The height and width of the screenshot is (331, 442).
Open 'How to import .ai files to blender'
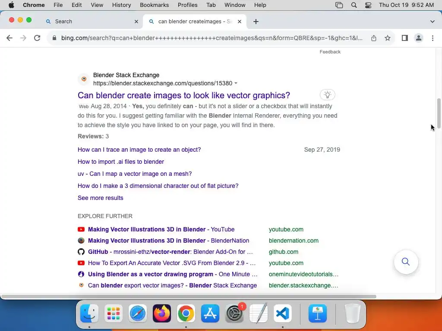pos(121,162)
